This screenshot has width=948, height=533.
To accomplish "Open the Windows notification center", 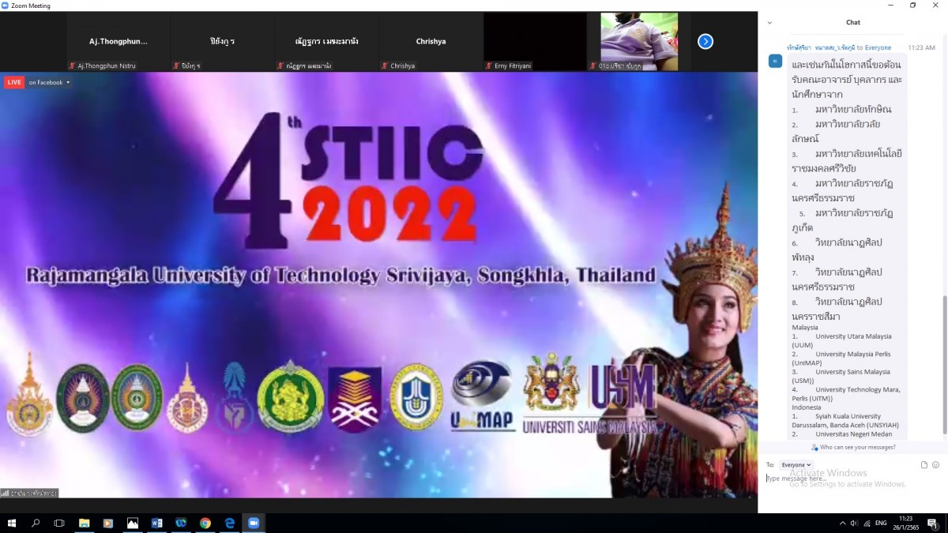I will [932, 523].
